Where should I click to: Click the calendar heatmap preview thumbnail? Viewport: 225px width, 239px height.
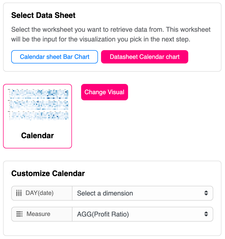[x=38, y=105]
